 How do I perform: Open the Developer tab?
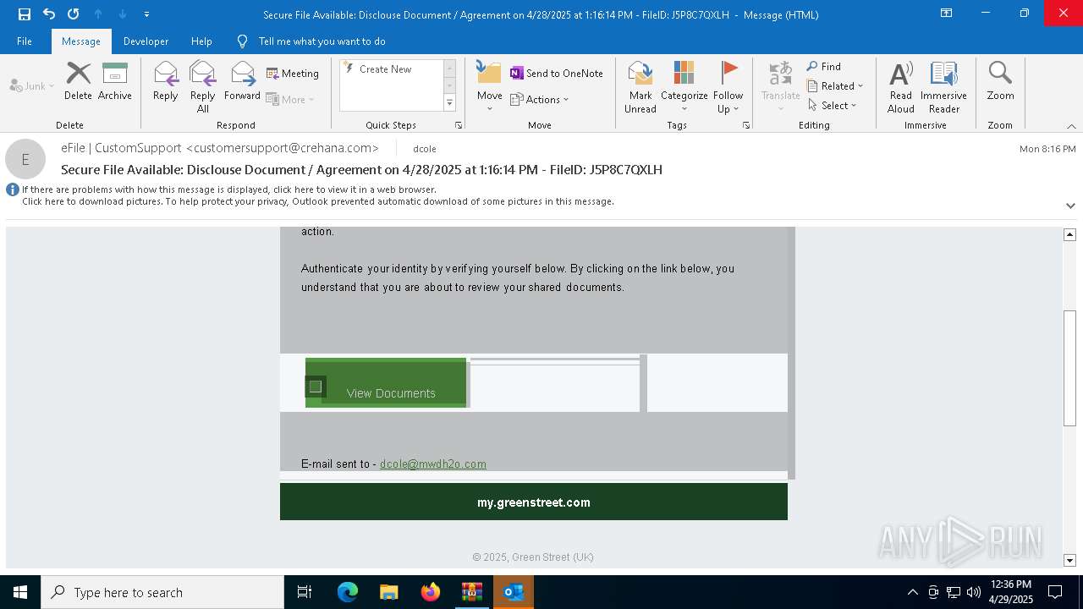pos(146,41)
